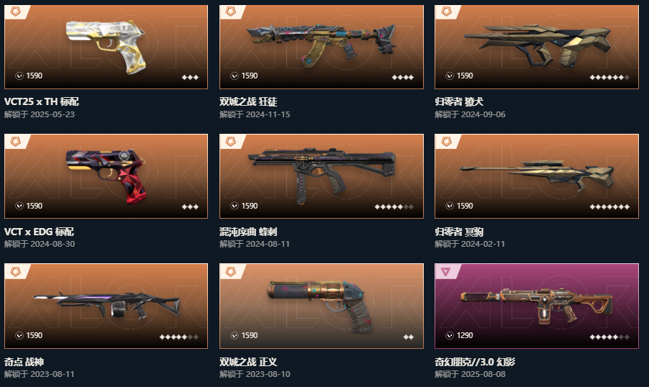
Task: Select the VCT25 x TH 标配 pistol thumbnail
Action: click(x=106, y=46)
